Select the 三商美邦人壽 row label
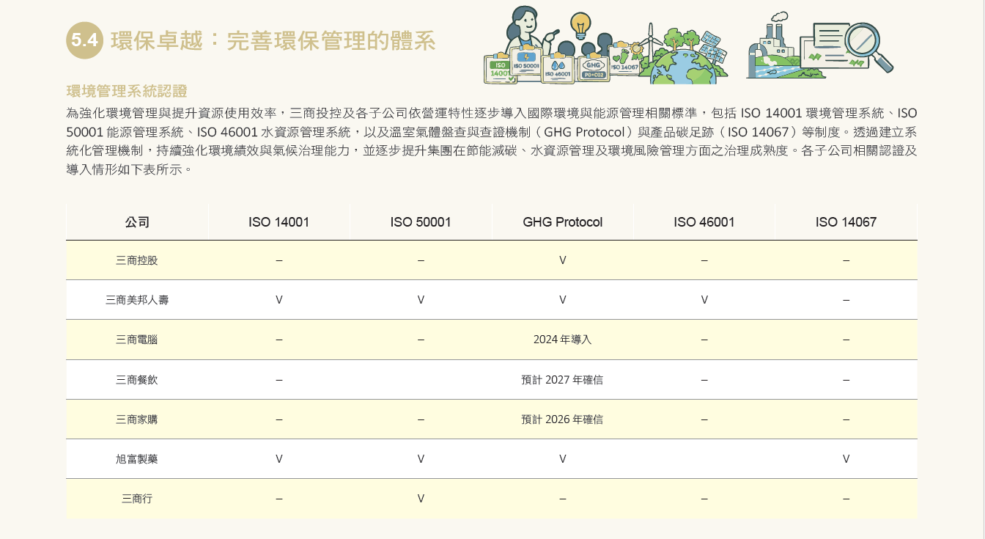985x539 pixels. [x=137, y=300]
